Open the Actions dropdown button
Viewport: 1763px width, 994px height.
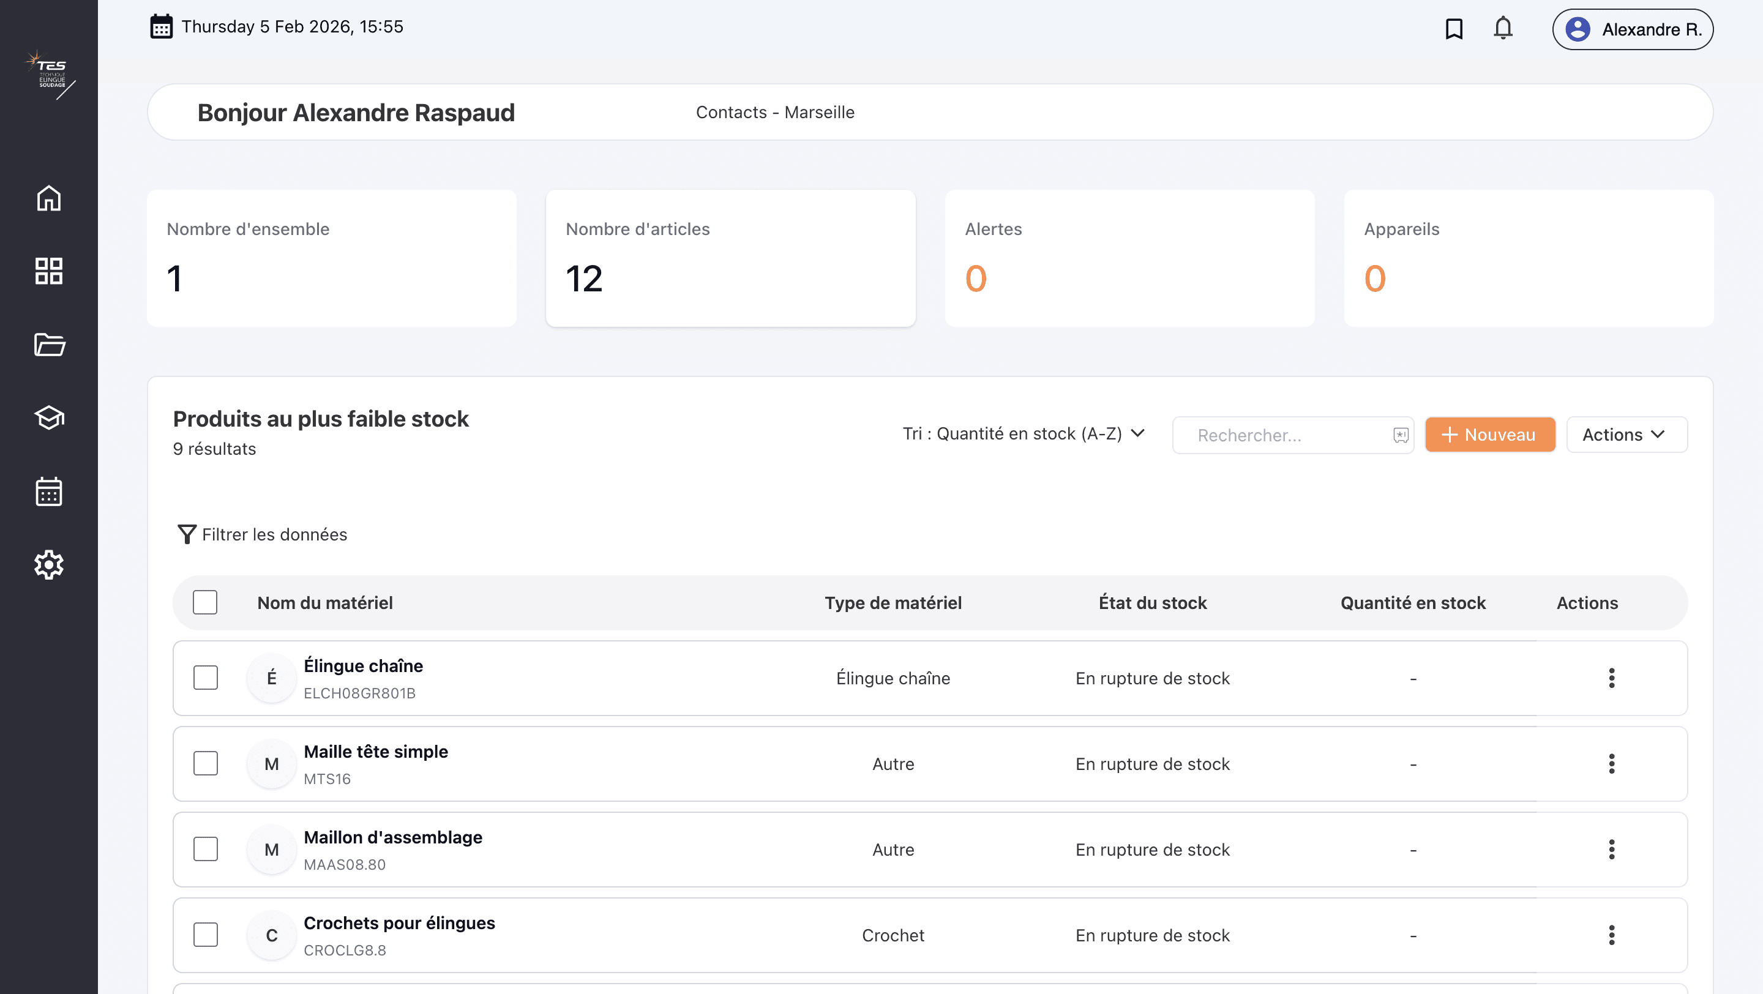(x=1625, y=435)
